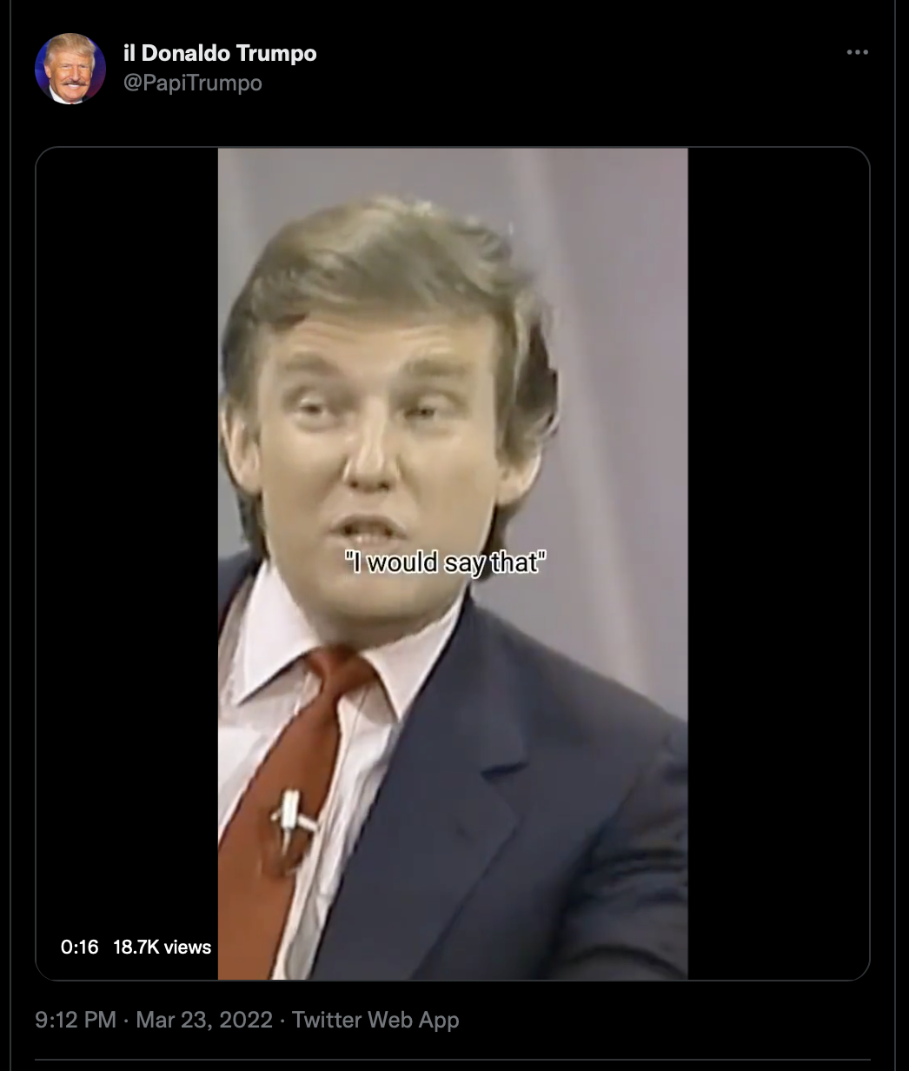Screen dimensions: 909x1071
Task: Click the Mar 23, 2022 date
Action: (x=204, y=1020)
